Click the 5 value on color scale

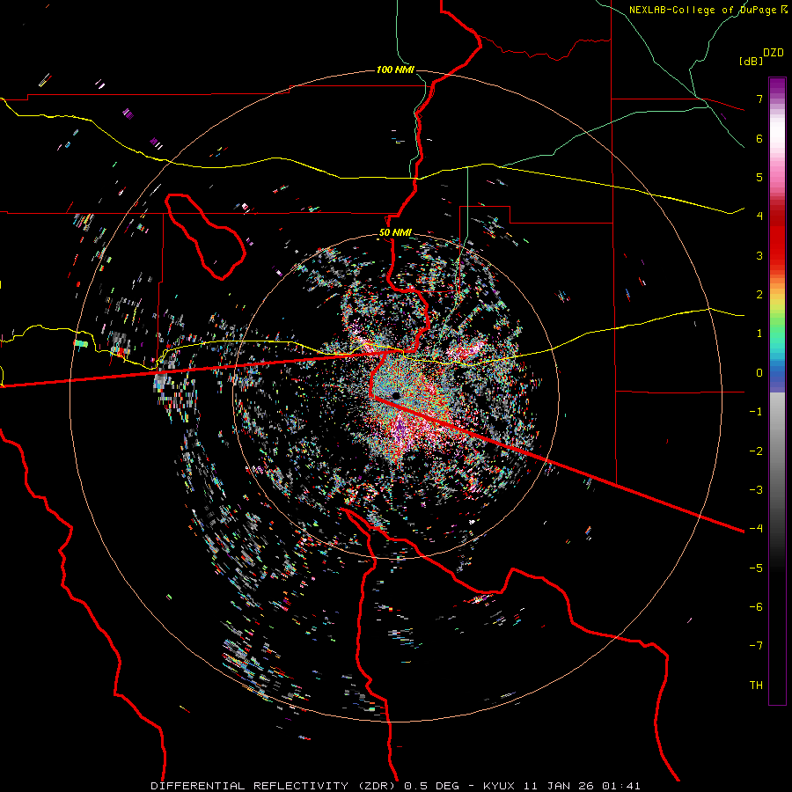point(759,177)
